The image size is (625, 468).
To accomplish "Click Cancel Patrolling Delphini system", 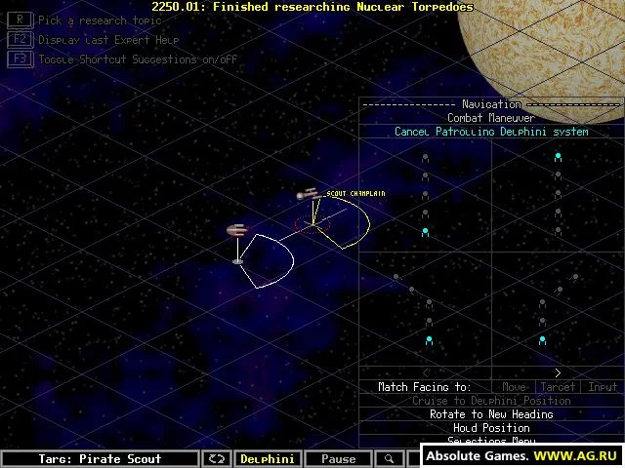I will click(491, 132).
